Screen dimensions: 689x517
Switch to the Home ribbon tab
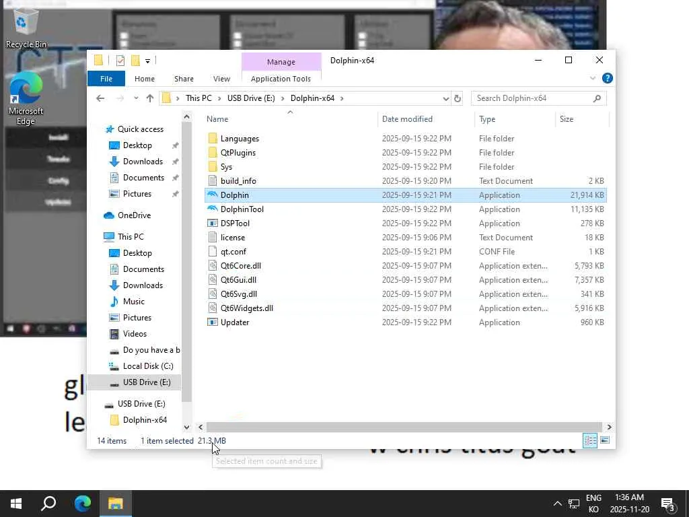click(145, 79)
